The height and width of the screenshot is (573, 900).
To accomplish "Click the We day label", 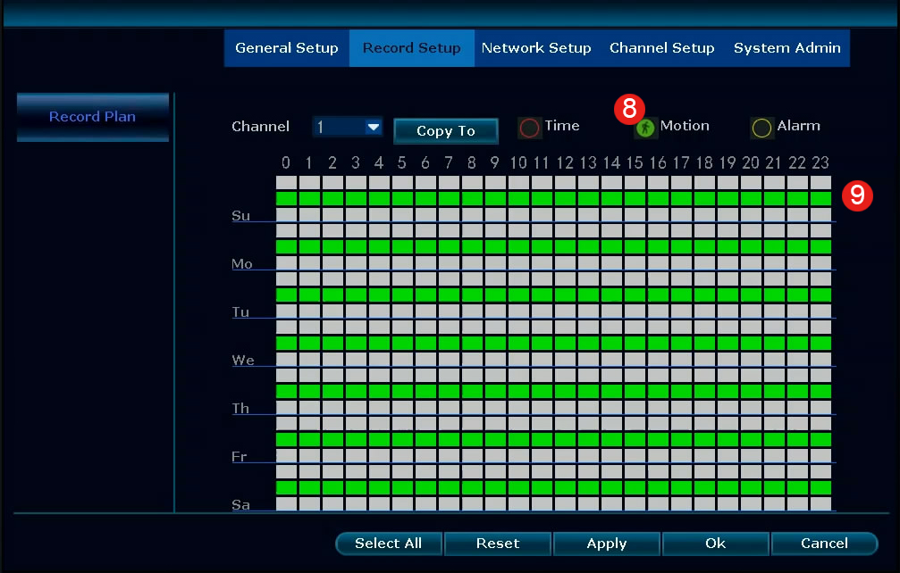I will (243, 361).
